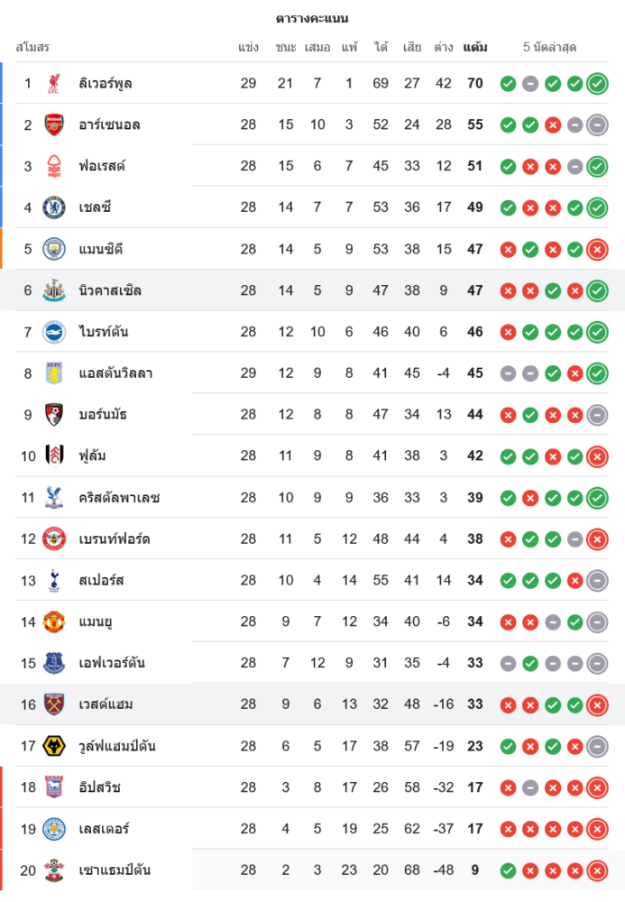
Task: Click the สโมสร column header
Action: 32,47
